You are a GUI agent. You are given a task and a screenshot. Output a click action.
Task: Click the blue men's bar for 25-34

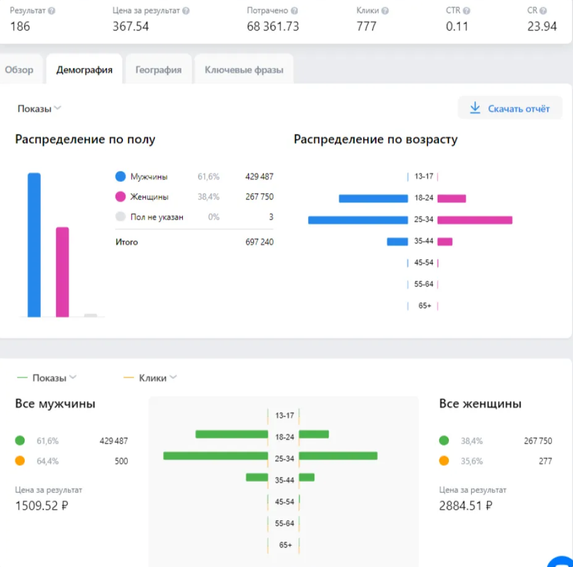coord(358,220)
